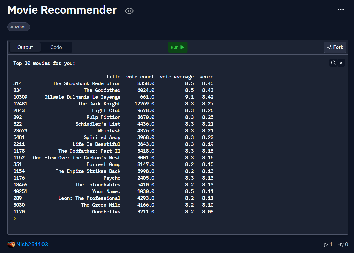This screenshot has width=354, height=253.
Task: Click the vote_count column header
Action: [x=140, y=77]
